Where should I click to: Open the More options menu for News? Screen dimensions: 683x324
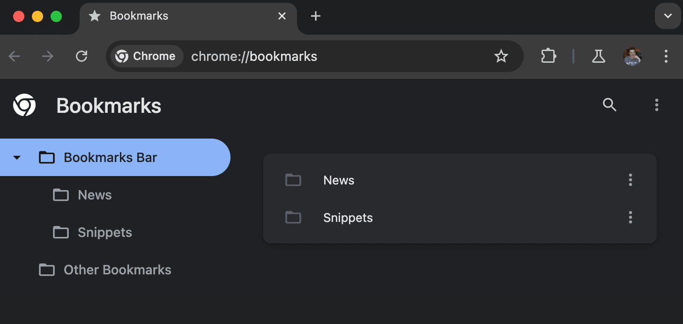(630, 180)
